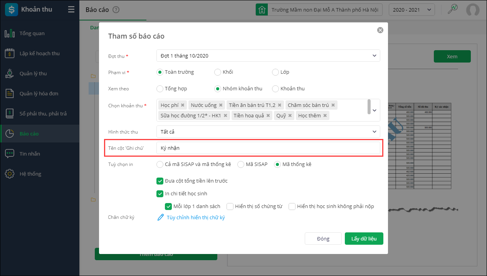Uncheck Đưa cột tổng tiền lên trước
The image size is (487, 276).
(160, 181)
